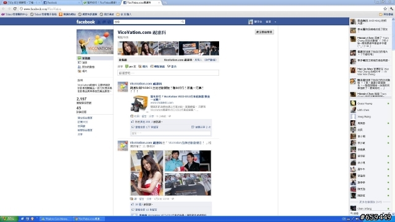Open the Windows Live Messenger taskbar button

point(56,219)
